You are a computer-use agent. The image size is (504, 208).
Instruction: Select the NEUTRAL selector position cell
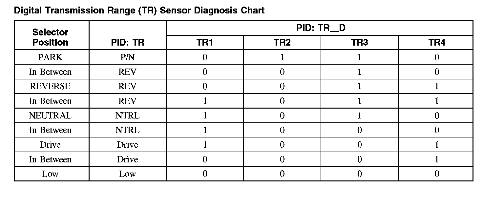pyautogui.click(x=50, y=115)
